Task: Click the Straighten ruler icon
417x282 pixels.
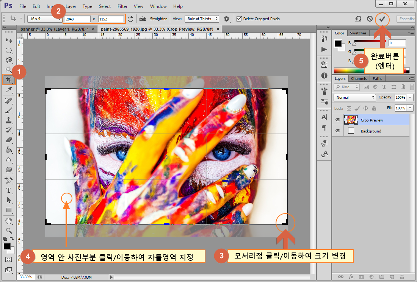Action: pos(143,19)
